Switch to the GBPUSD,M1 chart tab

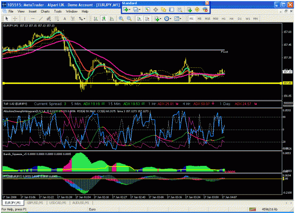35,203
